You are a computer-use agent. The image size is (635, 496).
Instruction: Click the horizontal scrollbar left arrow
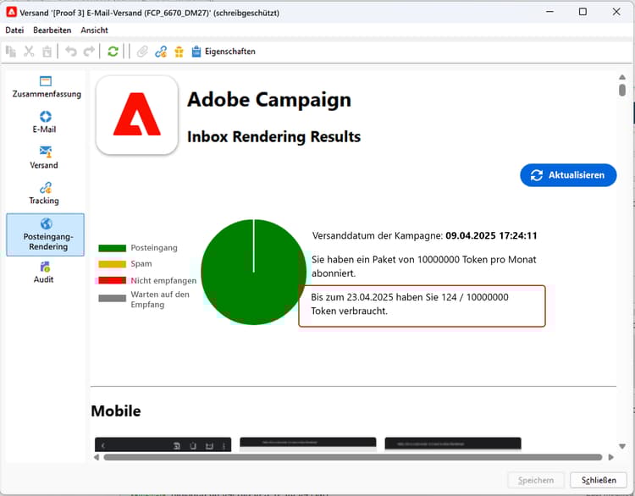tap(97, 457)
